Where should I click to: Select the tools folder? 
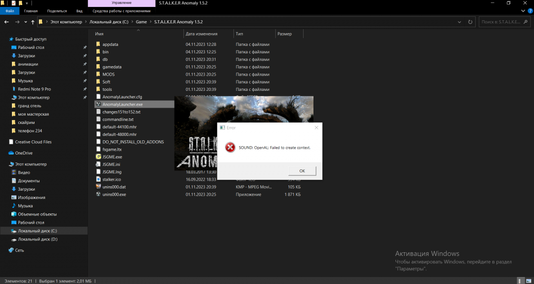click(x=107, y=89)
